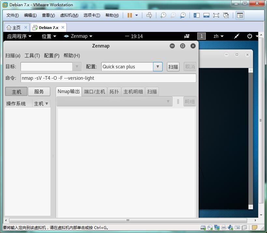The image size is (267, 233).
Task: Click the network connection plug icon
Action: 237,36
